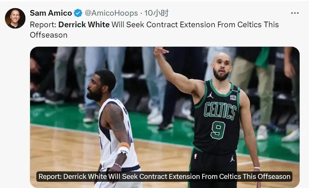309x188 pixels.
Task: Open the three-dot more options menu
Action: (295, 13)
